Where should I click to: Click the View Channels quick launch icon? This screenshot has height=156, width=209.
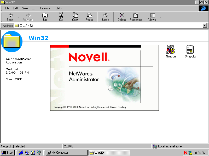click(39, 153)
